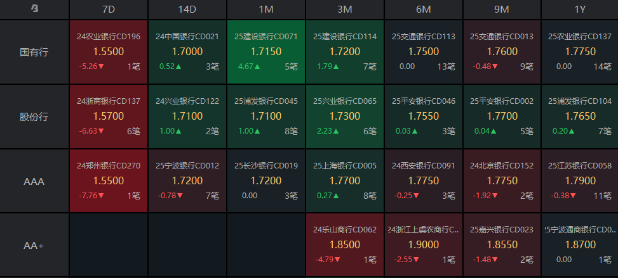
Task: Select the 25平安银行CD046 quote cell
Action: pos(424,117)
